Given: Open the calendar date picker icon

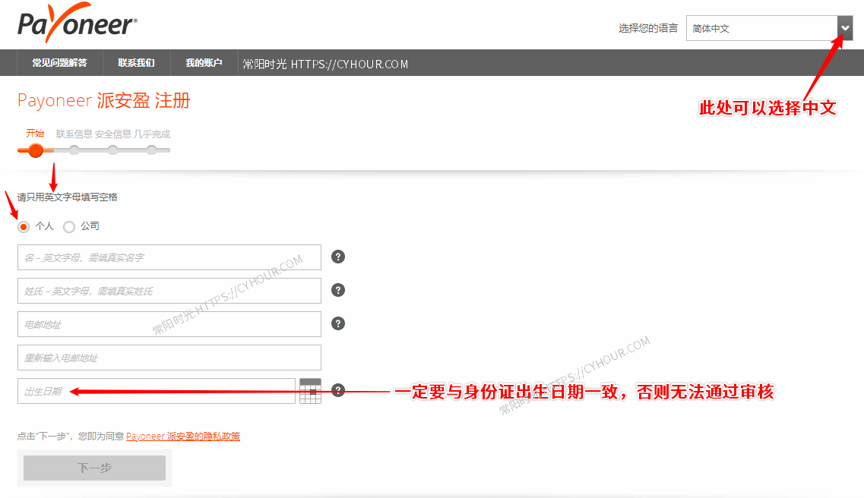Looking at the screenshot, I should coord(310,391).
